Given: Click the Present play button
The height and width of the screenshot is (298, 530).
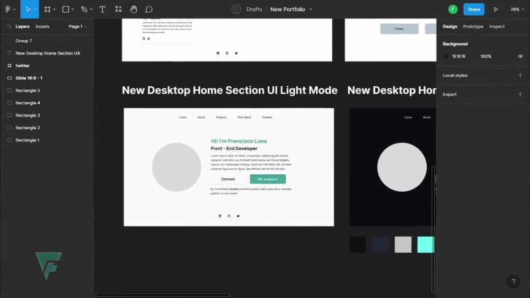Looking at the screenshot, I should 496,10.
